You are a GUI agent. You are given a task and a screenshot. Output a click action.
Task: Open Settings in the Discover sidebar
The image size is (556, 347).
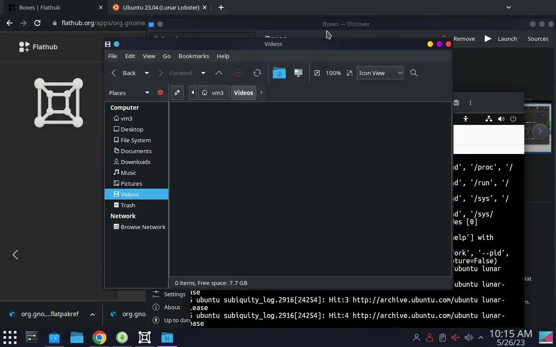169,294
